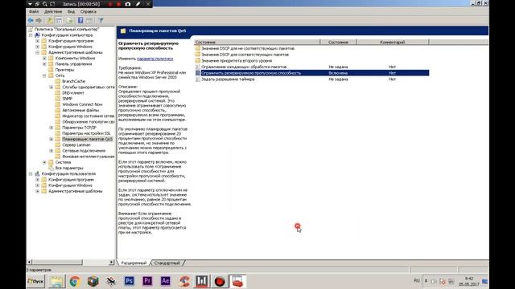The width and height of the screenshot is (515, 289).
Task: Click the magnifier icon in the recording bar
Action: [x=45, y=4]
